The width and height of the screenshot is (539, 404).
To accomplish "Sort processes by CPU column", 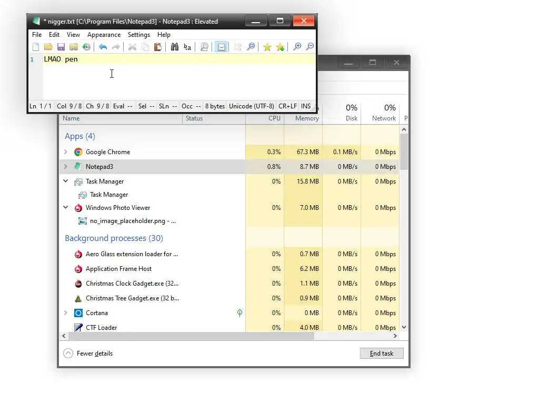I will point(265,118).
